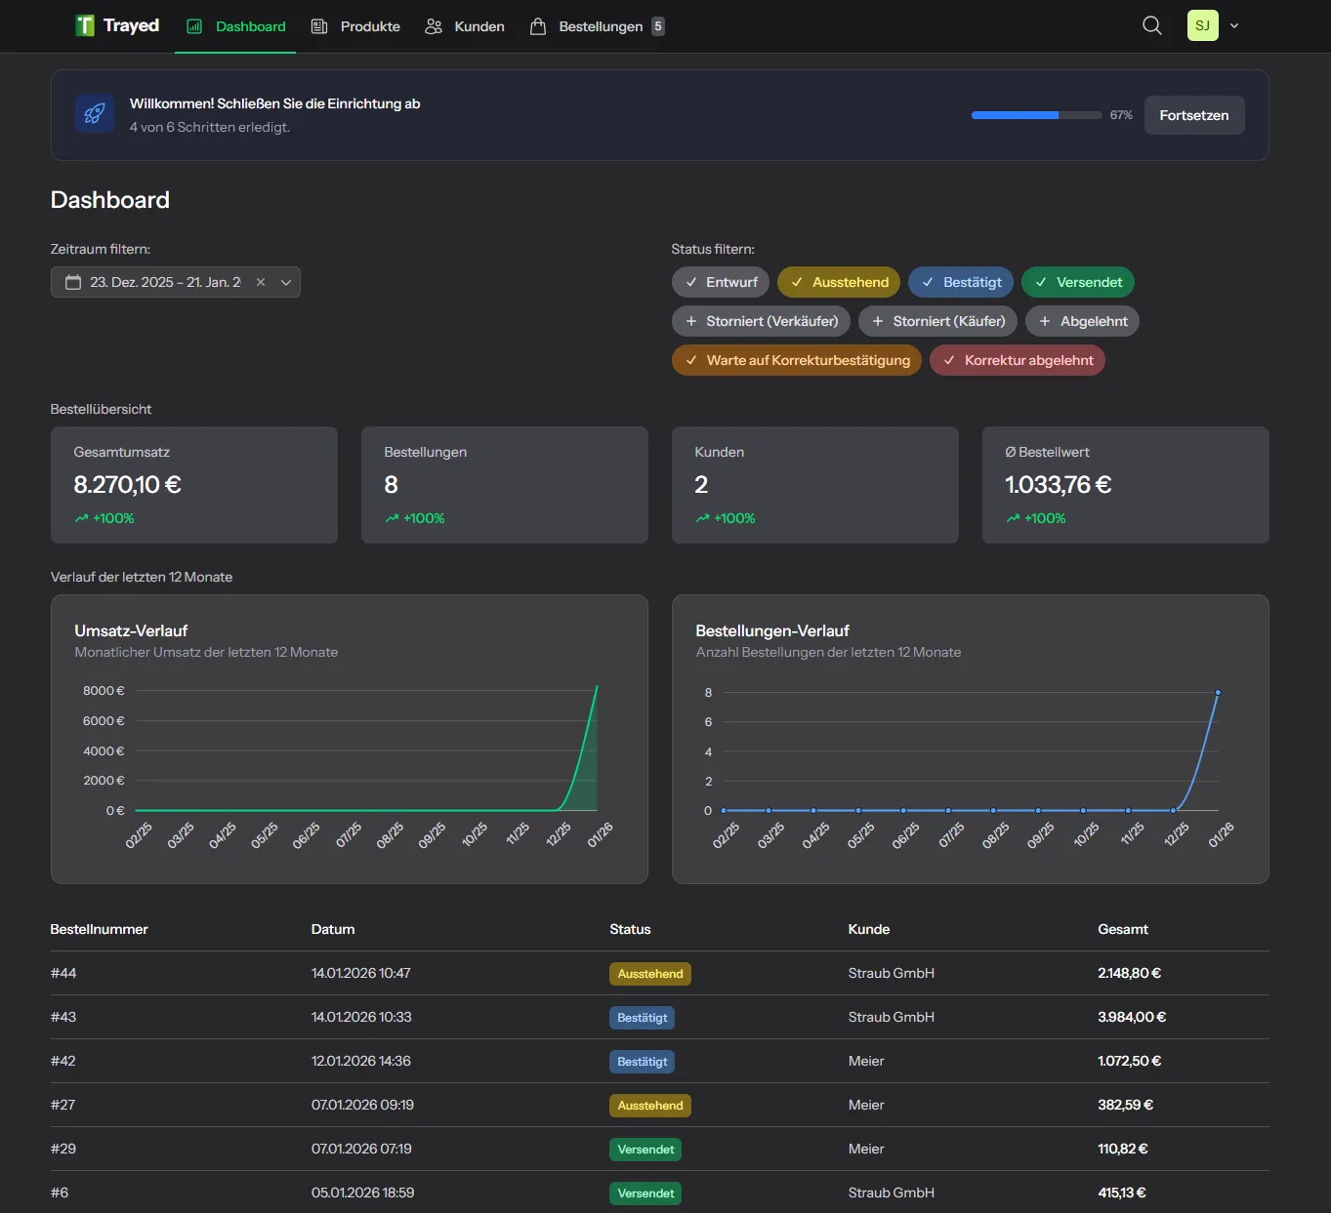Enable the Storniert (Käufer) filter
The image size is (1331, 1213).
click(x=937, y=321)
